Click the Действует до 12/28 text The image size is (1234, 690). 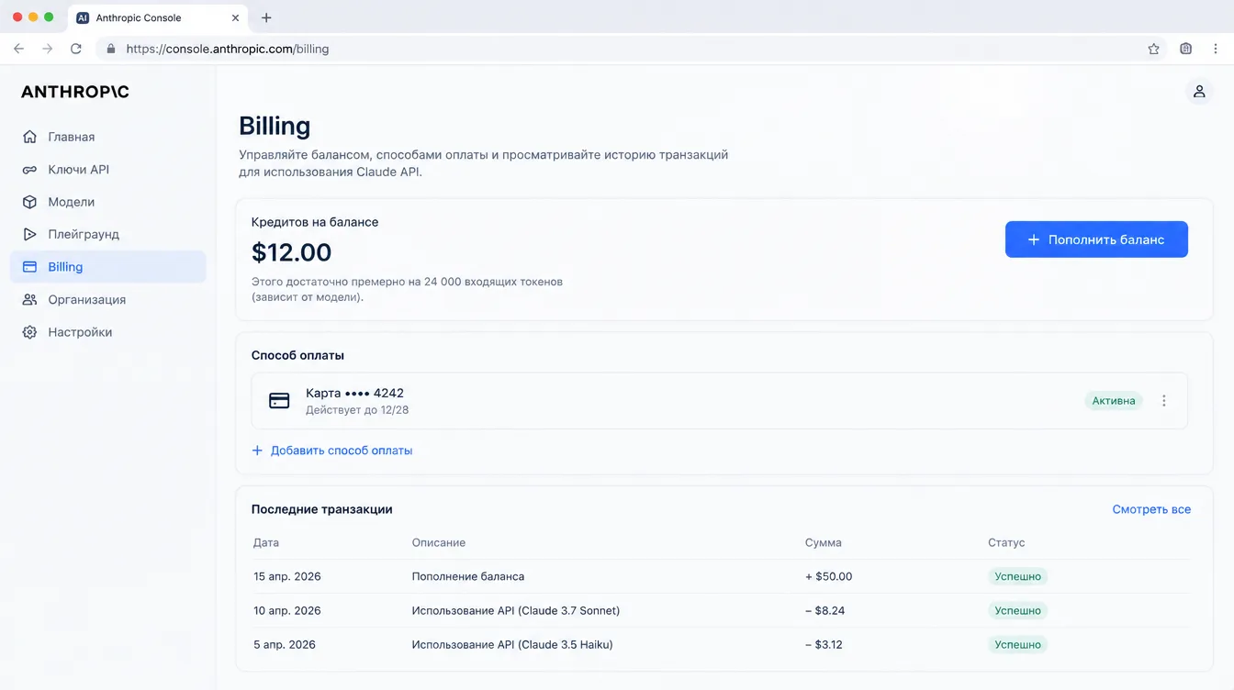click(x=357, y=410)
